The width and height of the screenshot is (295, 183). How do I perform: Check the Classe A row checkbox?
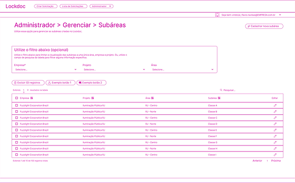pos(17,106)
